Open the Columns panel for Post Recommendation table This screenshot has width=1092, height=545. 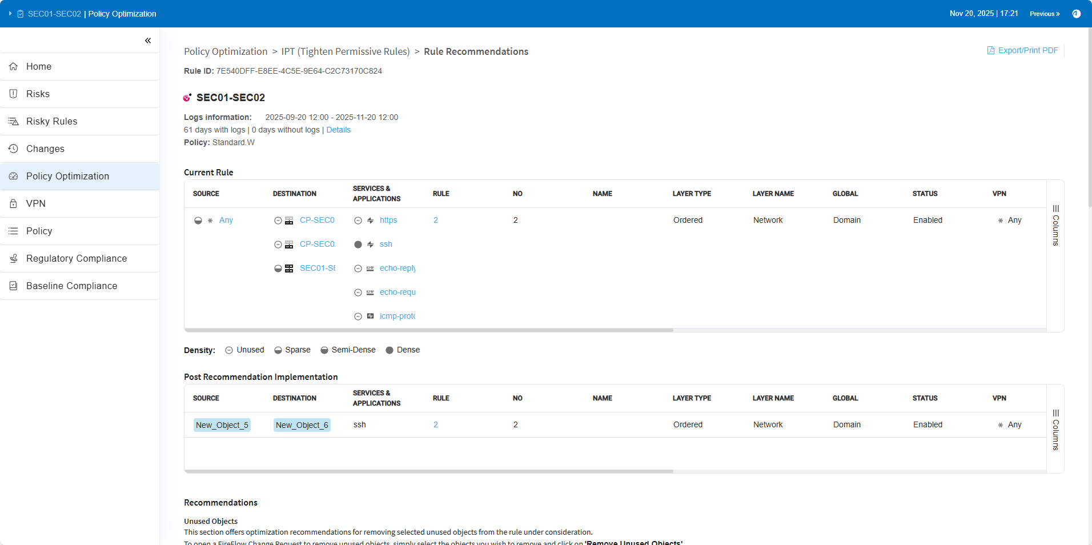click(x=1055, y=430)
